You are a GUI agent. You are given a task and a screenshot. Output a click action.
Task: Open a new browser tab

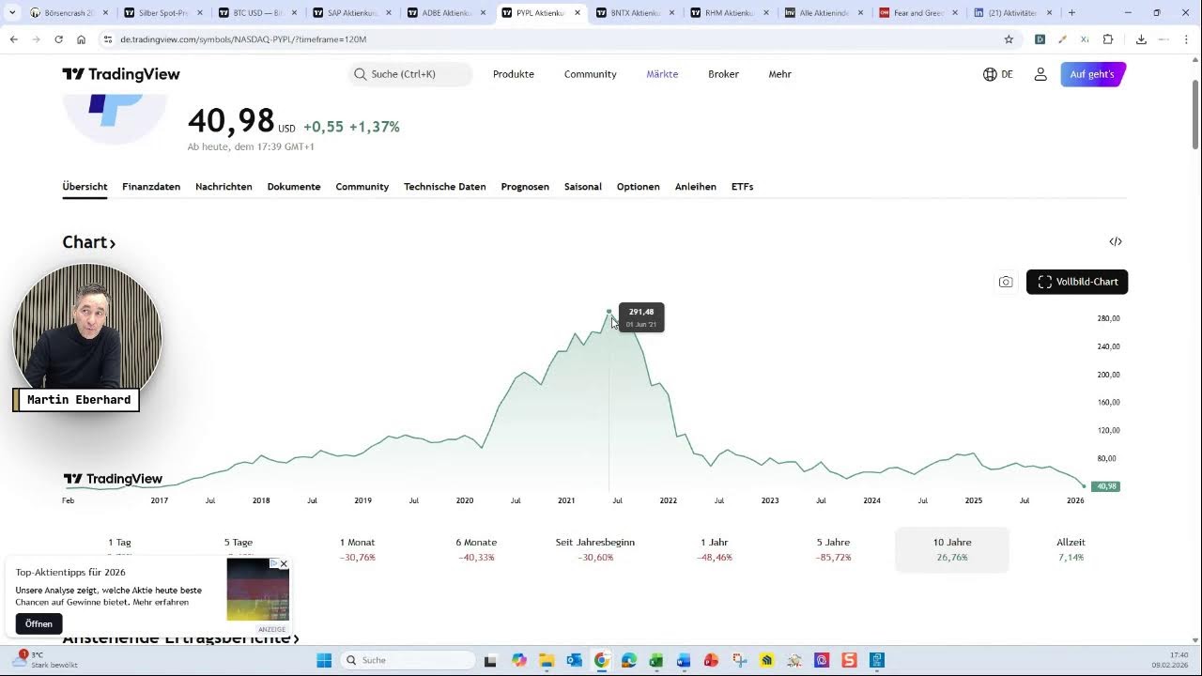[1071, 13]
